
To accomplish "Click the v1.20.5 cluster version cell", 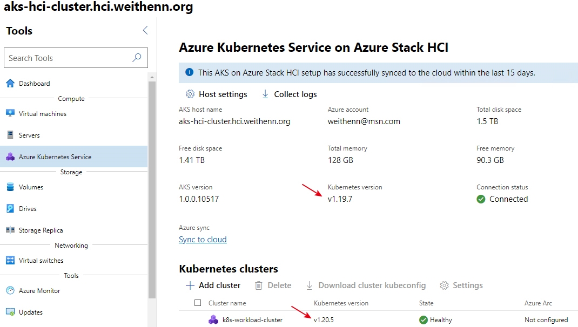I will (x=324, y=320).
